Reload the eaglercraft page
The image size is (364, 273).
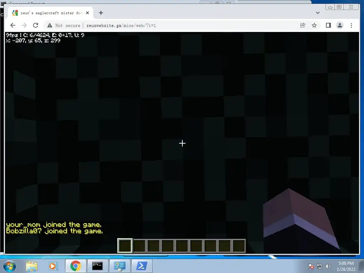36,25
